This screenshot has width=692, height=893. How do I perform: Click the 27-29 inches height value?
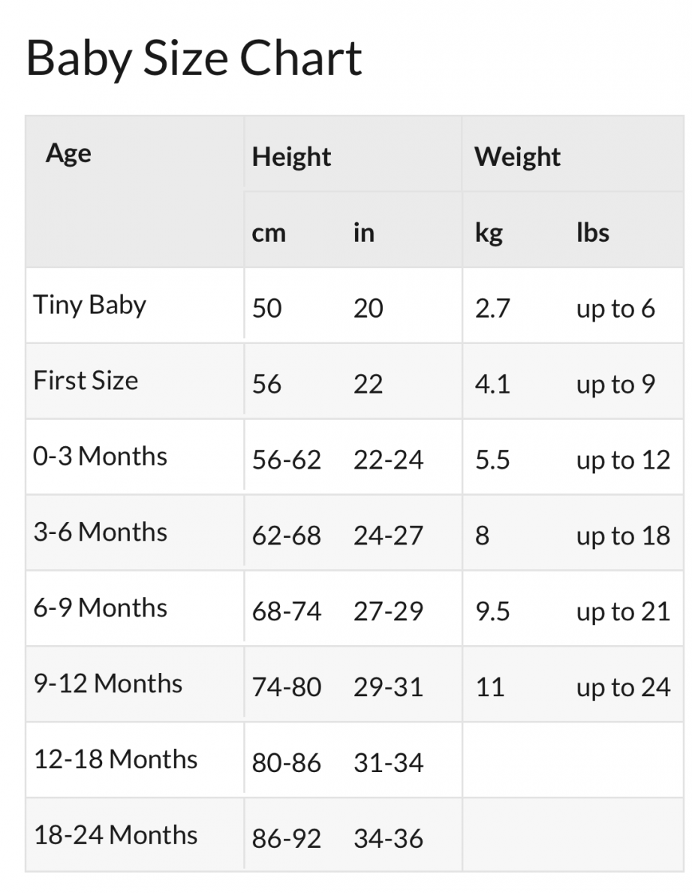388,611
